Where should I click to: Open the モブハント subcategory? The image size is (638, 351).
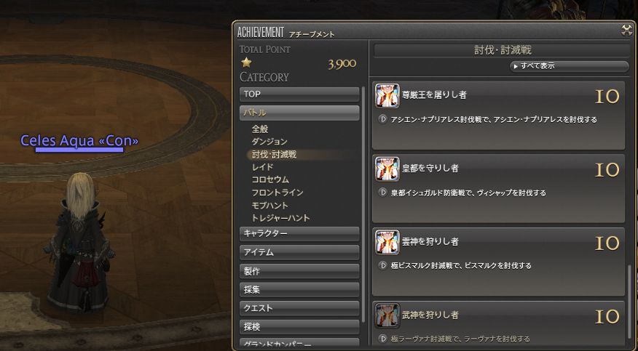[x=269, y=206]
